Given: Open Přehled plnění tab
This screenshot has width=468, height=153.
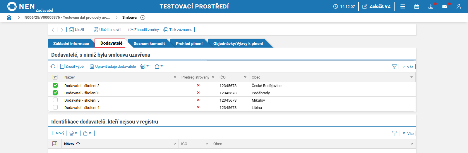Looking at the screenshot, I should pyautogui.click(x=189, y=44).
